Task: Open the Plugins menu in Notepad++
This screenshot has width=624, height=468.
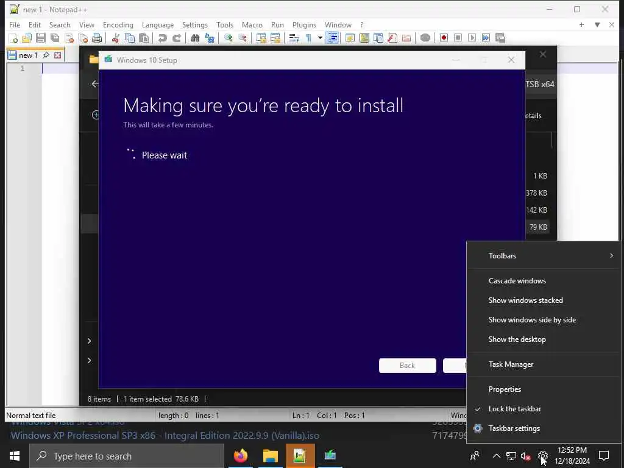Action: [305, 24]
